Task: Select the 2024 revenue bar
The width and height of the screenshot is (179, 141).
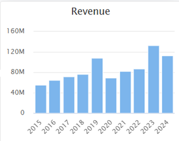Action: click(167, 85)
